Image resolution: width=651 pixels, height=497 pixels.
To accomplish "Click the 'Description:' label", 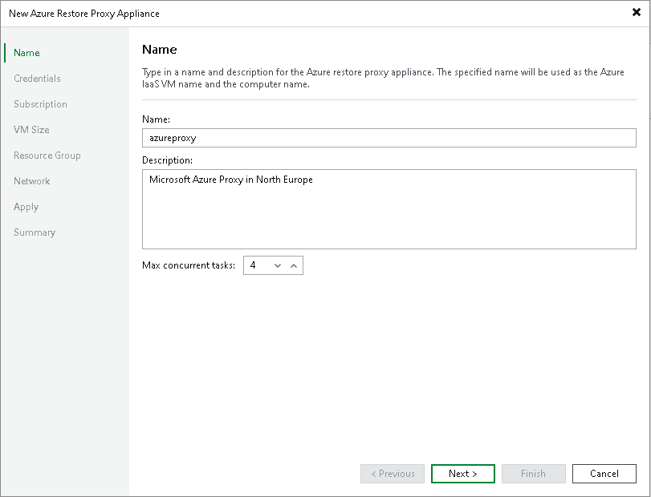I will pos(167,160).
